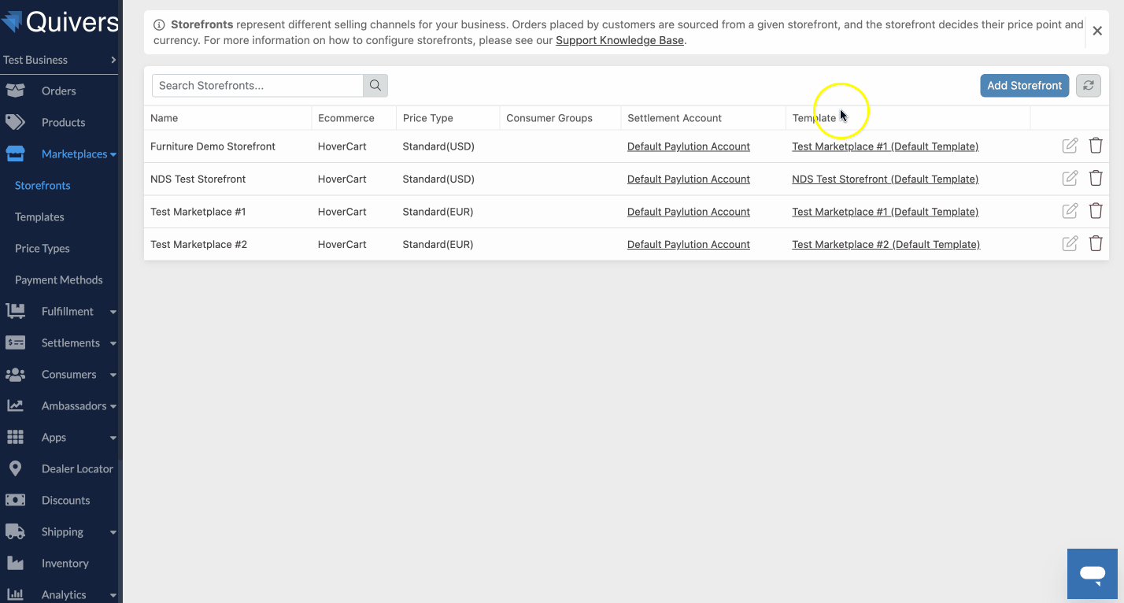This screenshot has height=603, width=1124.
Task: Click the Quivers logo
Action: (60, 22)
